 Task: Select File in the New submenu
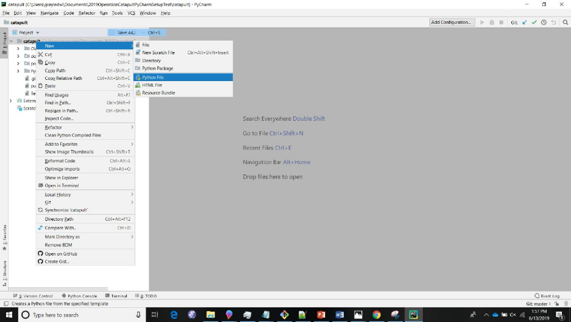[183, 45]
